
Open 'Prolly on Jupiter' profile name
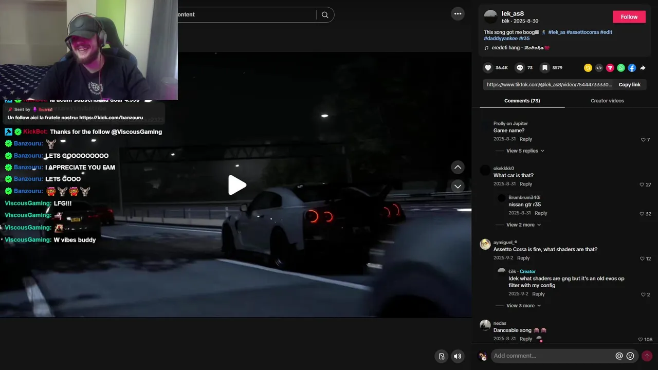510,123
